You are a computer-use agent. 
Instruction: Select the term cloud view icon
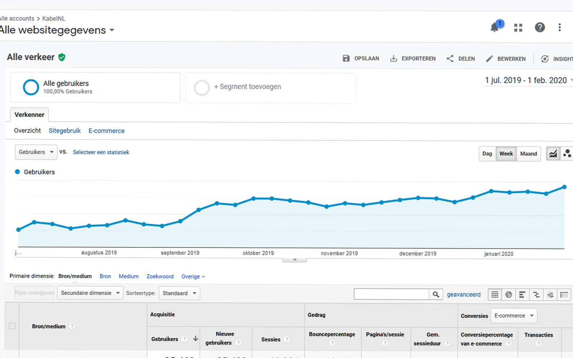click(550, 294)
